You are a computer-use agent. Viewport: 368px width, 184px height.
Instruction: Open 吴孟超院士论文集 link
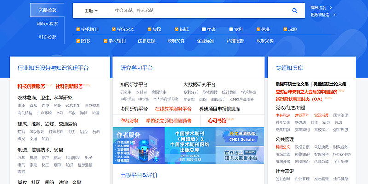[330, 84]
